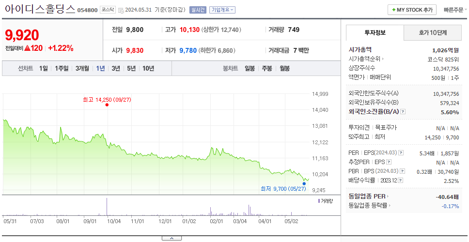The image size is (469, 242).
Task: Open help icon next to 외국인소진율(B/A)
Action: pos(403,112)
